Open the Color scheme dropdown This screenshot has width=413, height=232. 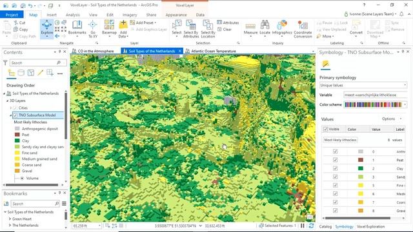point(376,104)
